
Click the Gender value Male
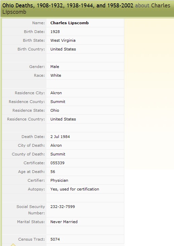coord(55,67)
